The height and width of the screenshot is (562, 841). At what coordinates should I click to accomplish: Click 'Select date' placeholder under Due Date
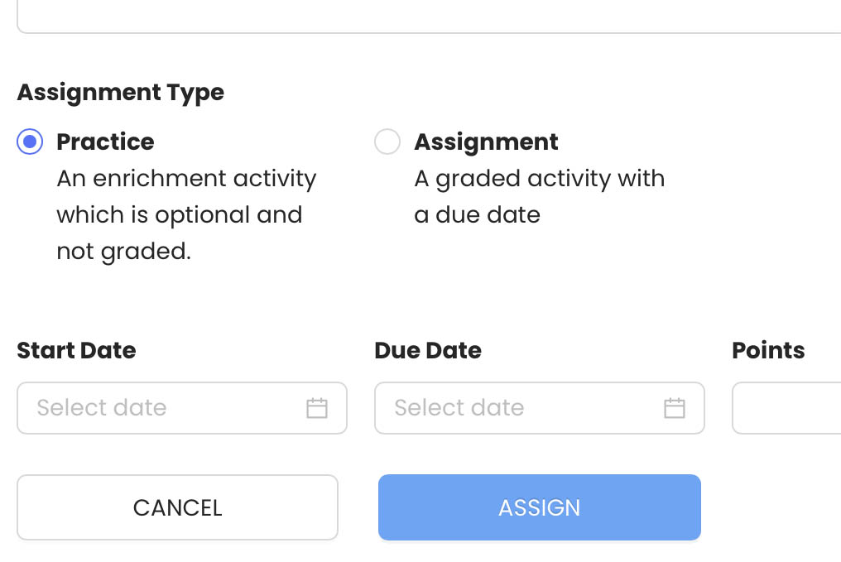459,407
